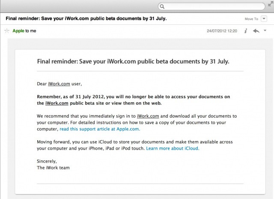Open the Apple.com support article link
This screenshot has height=199, width=274.
tap(100, 129)
